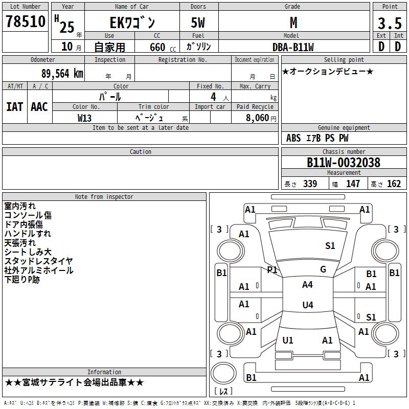Click the Int grade D cell
Image resolution: width=409 pixels, height=409 pixels.
tap(398, 47)
